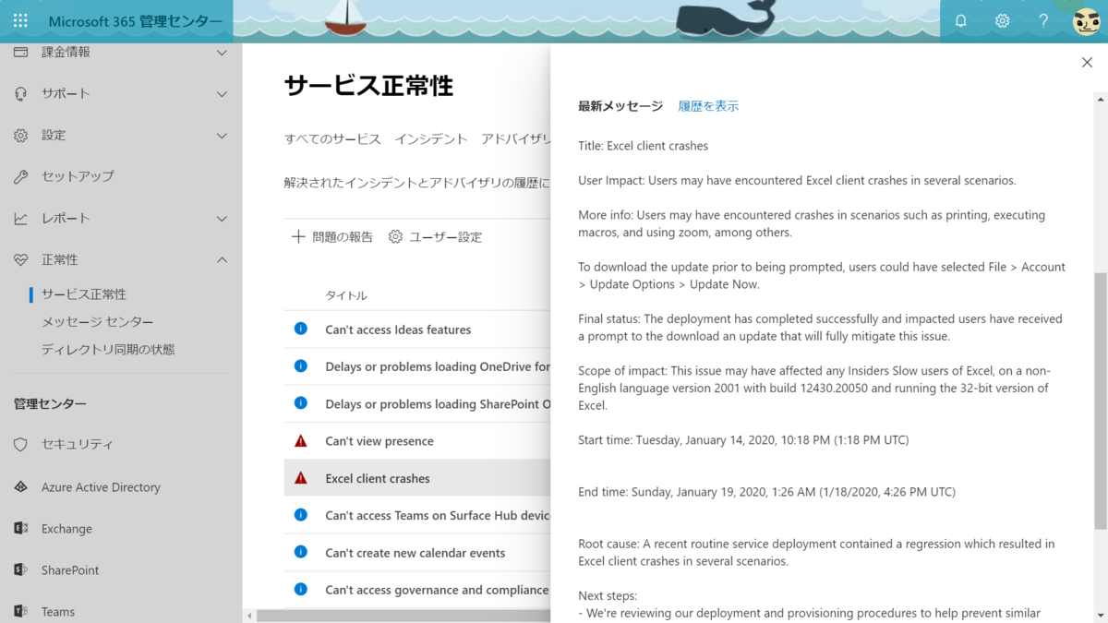The image size is (1108, 623).
Task: Click the billing (課金情報) card icon
Action: pyautogui.click(x=20, y=52)
